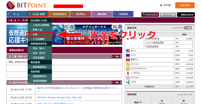
Task: Click the 米ドル row label
Action: (133, 51)
